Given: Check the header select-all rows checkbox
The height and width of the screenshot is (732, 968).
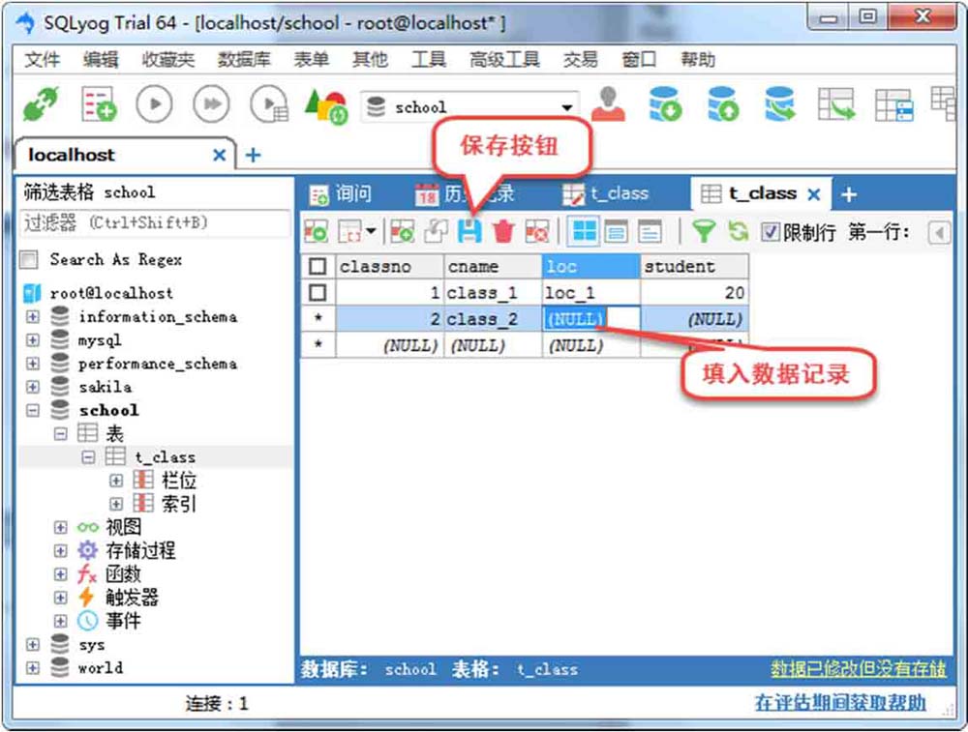Looking at the screenshot, I should click(x=318, y=267).
